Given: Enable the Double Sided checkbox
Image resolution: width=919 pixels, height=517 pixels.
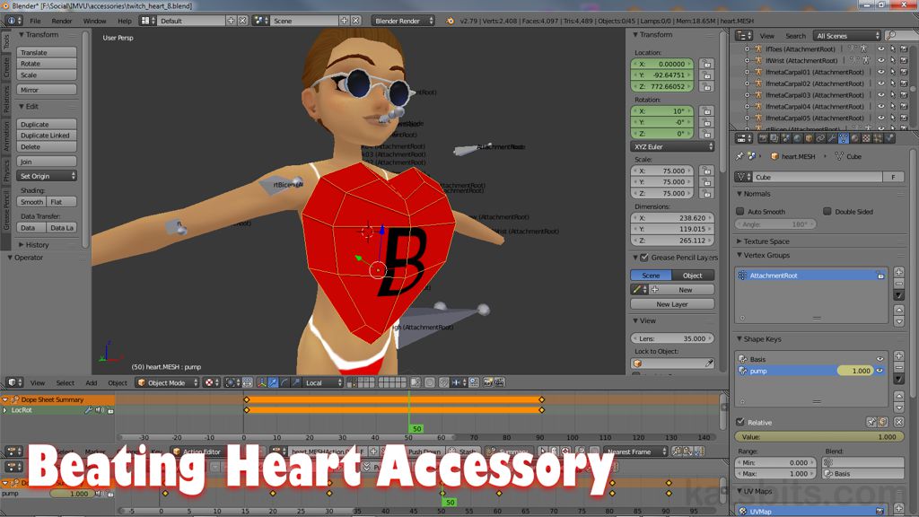Looking at the screenshot, I should click(827, 211).
